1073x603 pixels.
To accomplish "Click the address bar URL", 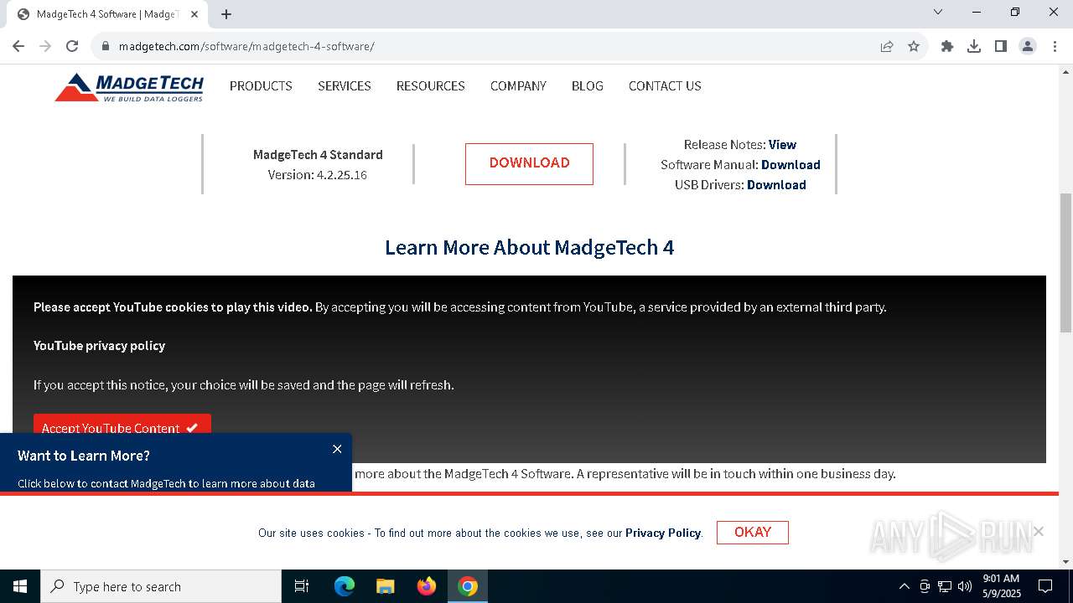I will click(x=246, y=46).
